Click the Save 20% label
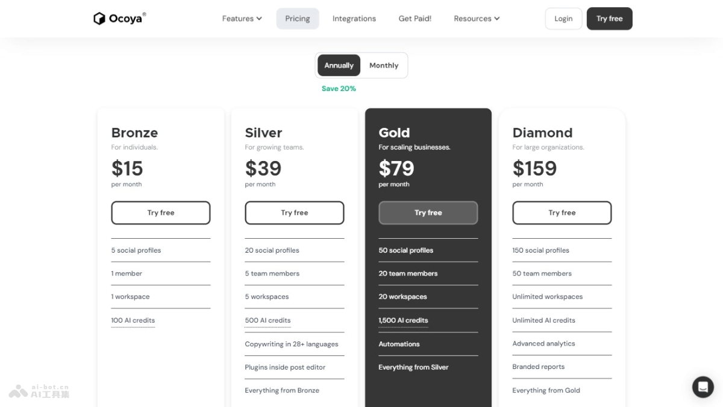Viewport: 723px width, 407px height. [x=339, y=89]
